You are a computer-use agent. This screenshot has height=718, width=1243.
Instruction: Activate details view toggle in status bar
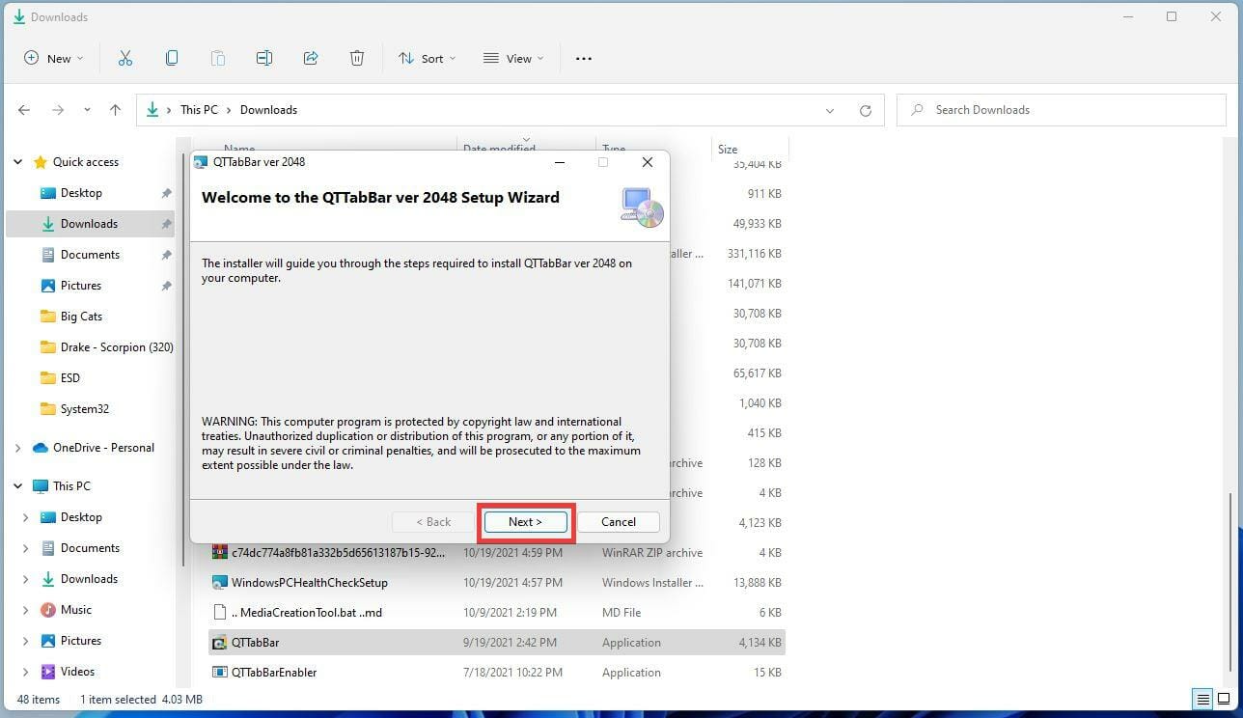coord(1202,699)
